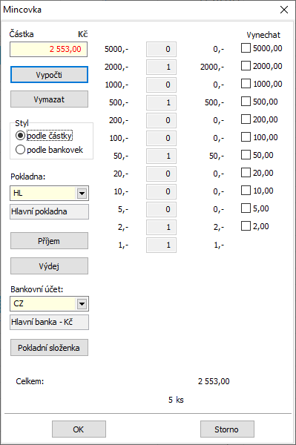Click the '5 ks' piece count text
This screenshot has width=296, height=445.
tap(176, 400)
